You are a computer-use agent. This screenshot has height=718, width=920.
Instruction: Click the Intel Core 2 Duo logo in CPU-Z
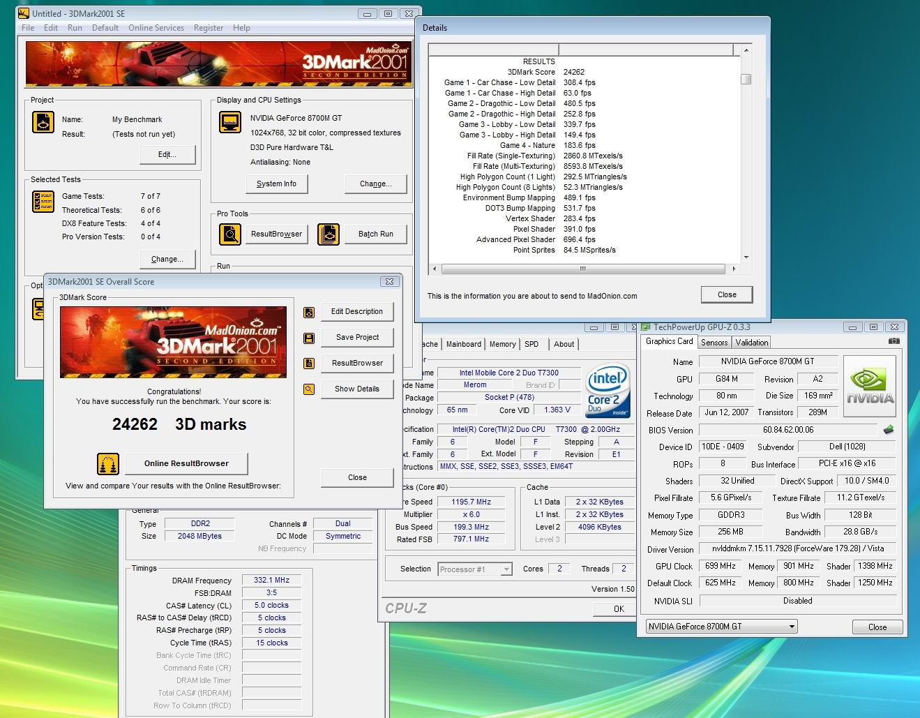point(608,389)
